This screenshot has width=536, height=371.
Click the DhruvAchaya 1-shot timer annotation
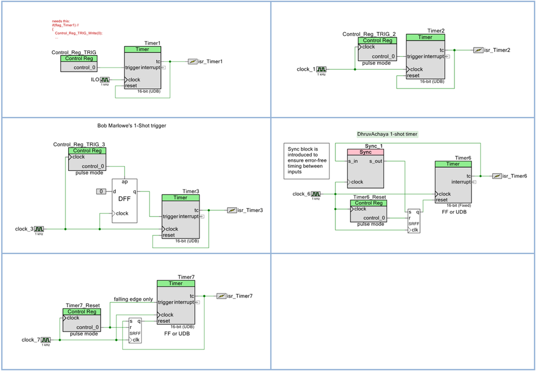point(386,133)
